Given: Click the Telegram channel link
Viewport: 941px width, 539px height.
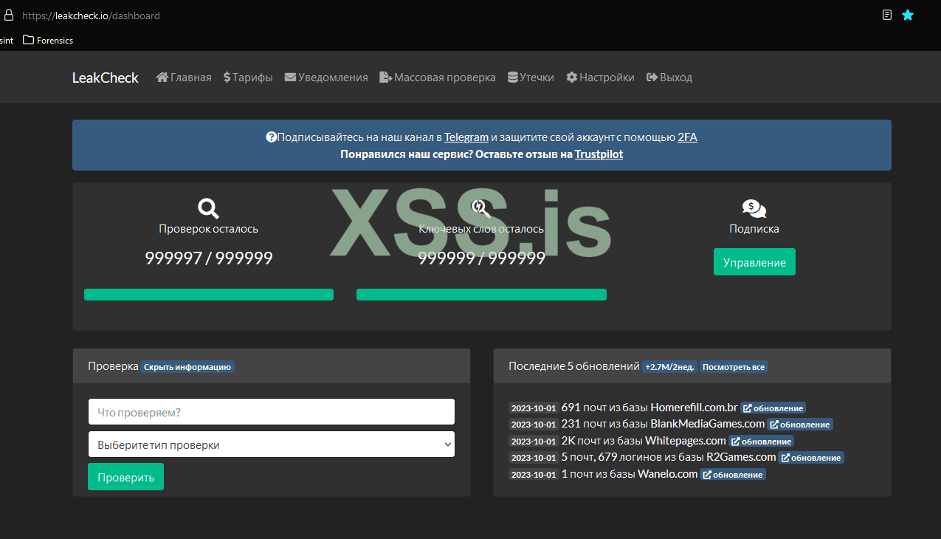Looking at the screenshot, I should click(x=466, y=137).
